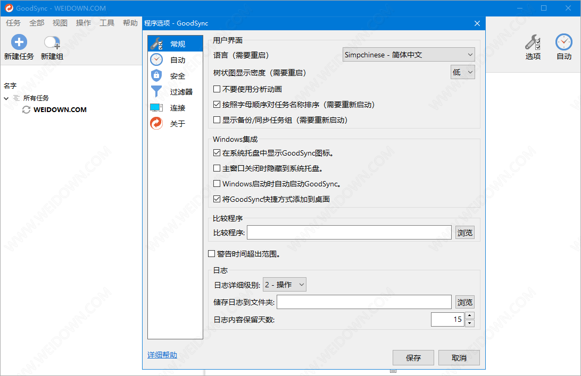
Task: Open the 工具 menu
Action: click(x=107, y=23)
